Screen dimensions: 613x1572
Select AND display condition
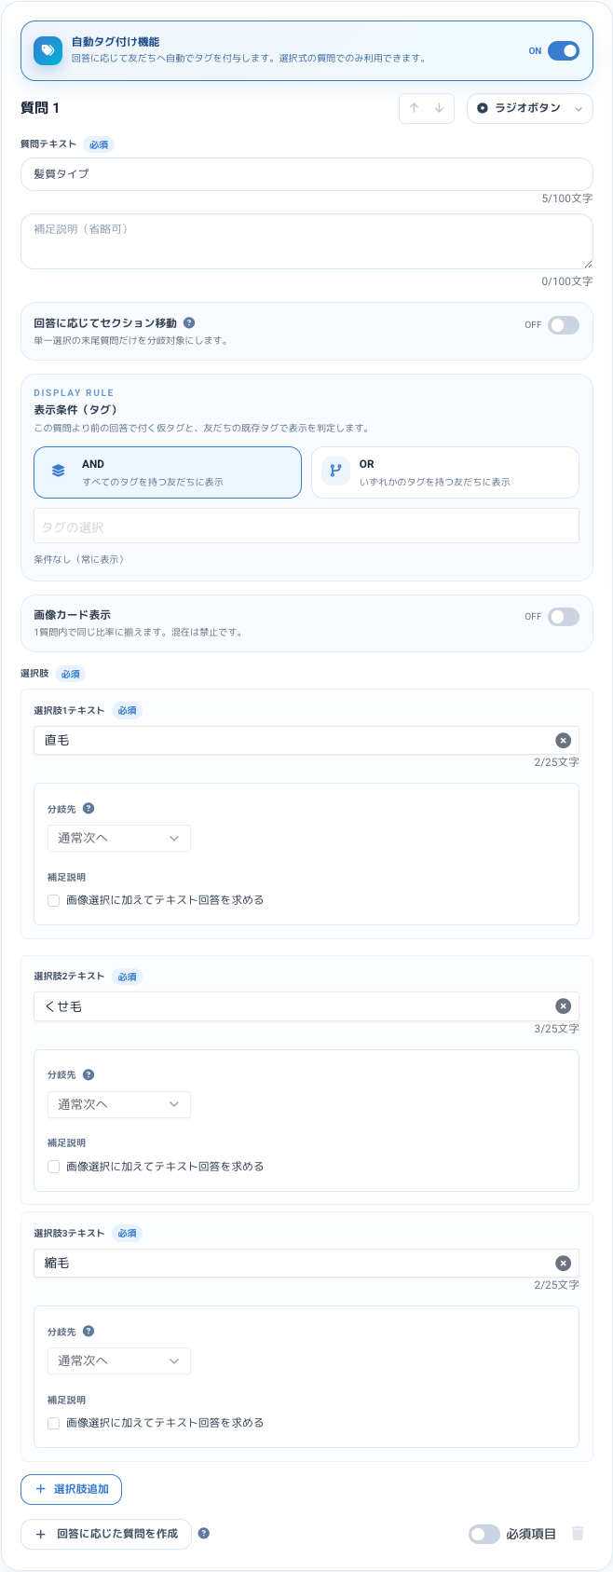(168, 472)
